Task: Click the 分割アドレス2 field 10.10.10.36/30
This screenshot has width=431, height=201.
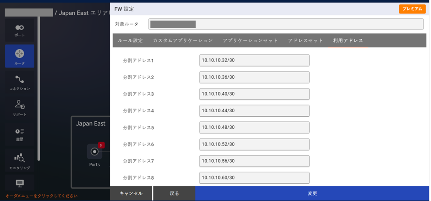Action: pos(254,77)
